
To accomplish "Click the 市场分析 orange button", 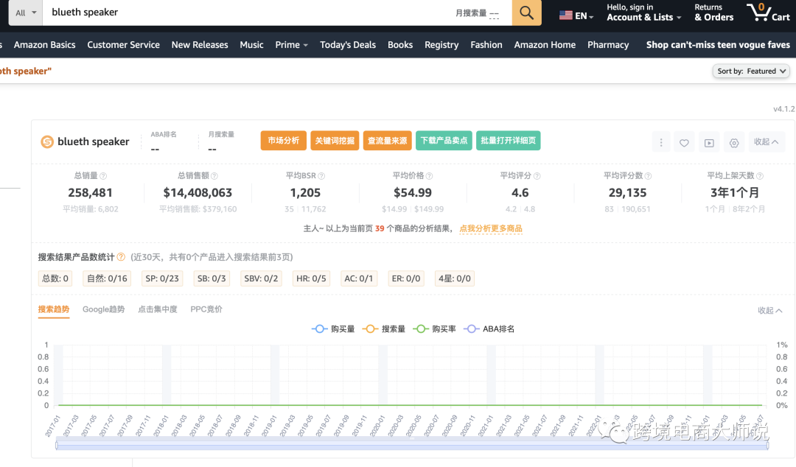I will click(283, 141).
